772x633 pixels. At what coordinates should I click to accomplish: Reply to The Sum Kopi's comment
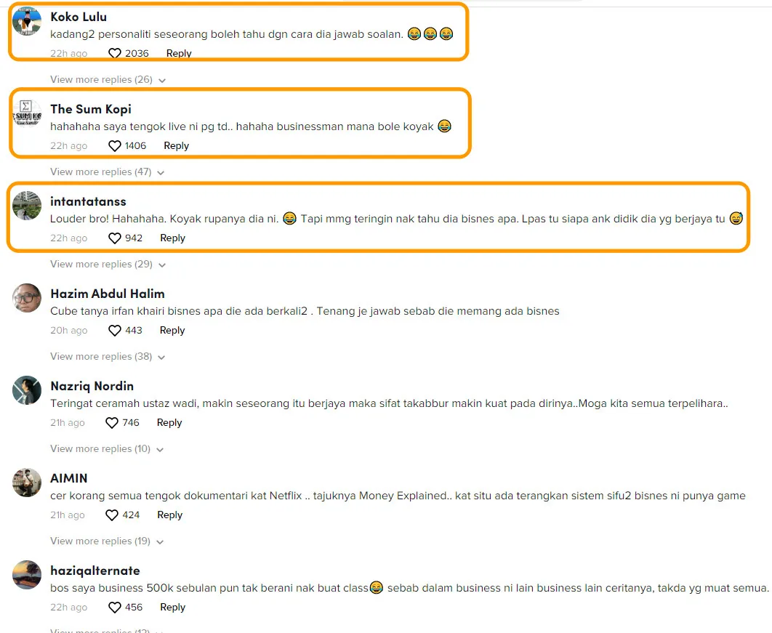pos(176,146)
